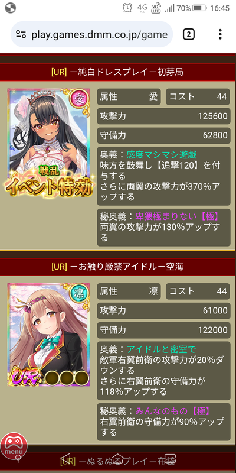This screenshot has height=473, width=236.
Task: Tap the battery status icon
Action: coord(199,8)
